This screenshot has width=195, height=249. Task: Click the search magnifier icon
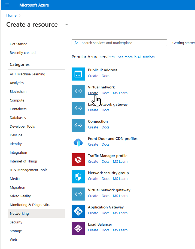(76, 43)
